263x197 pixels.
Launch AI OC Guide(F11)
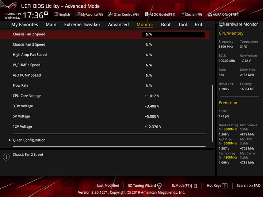tap(160, 14)
